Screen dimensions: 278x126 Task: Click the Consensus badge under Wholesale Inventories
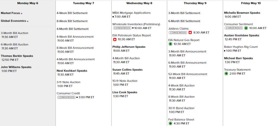(x=122, y=28)
